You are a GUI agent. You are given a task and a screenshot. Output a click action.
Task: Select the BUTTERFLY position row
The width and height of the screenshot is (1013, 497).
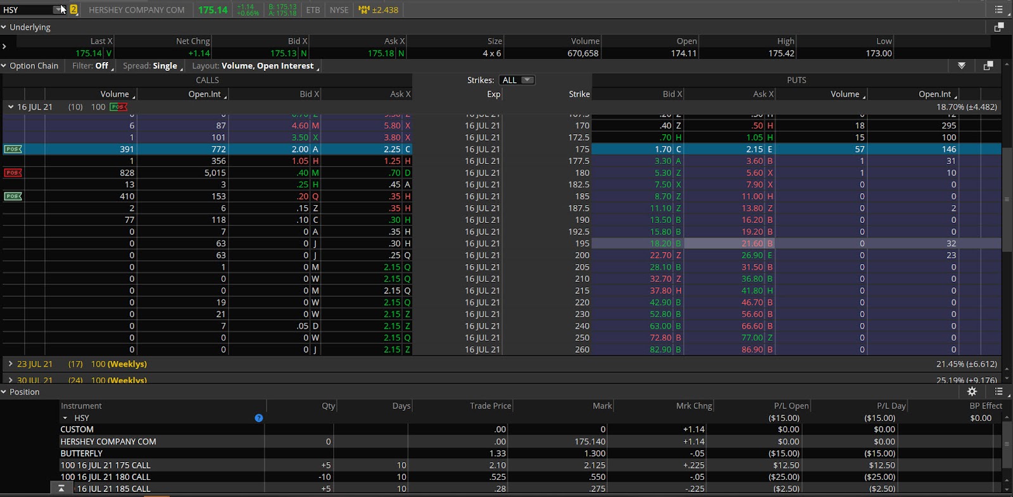click(532, 453)
